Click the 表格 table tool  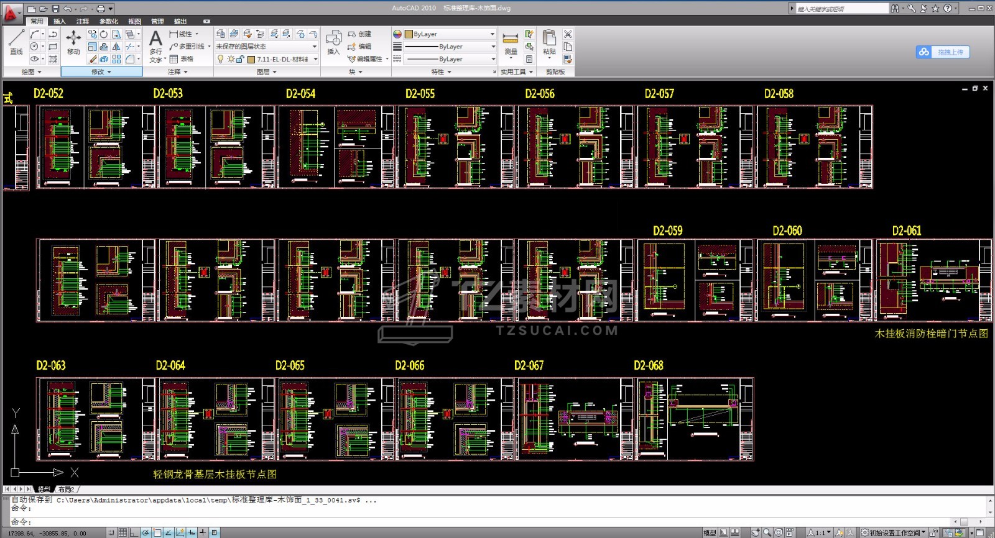(x=182, y=59)
